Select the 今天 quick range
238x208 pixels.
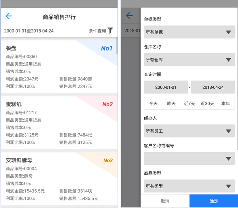(153, 104)
